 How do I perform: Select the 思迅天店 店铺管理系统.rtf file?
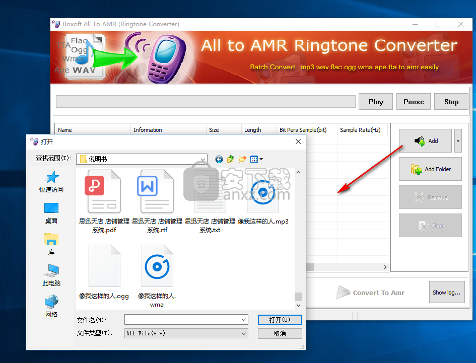tap(157, 201)
